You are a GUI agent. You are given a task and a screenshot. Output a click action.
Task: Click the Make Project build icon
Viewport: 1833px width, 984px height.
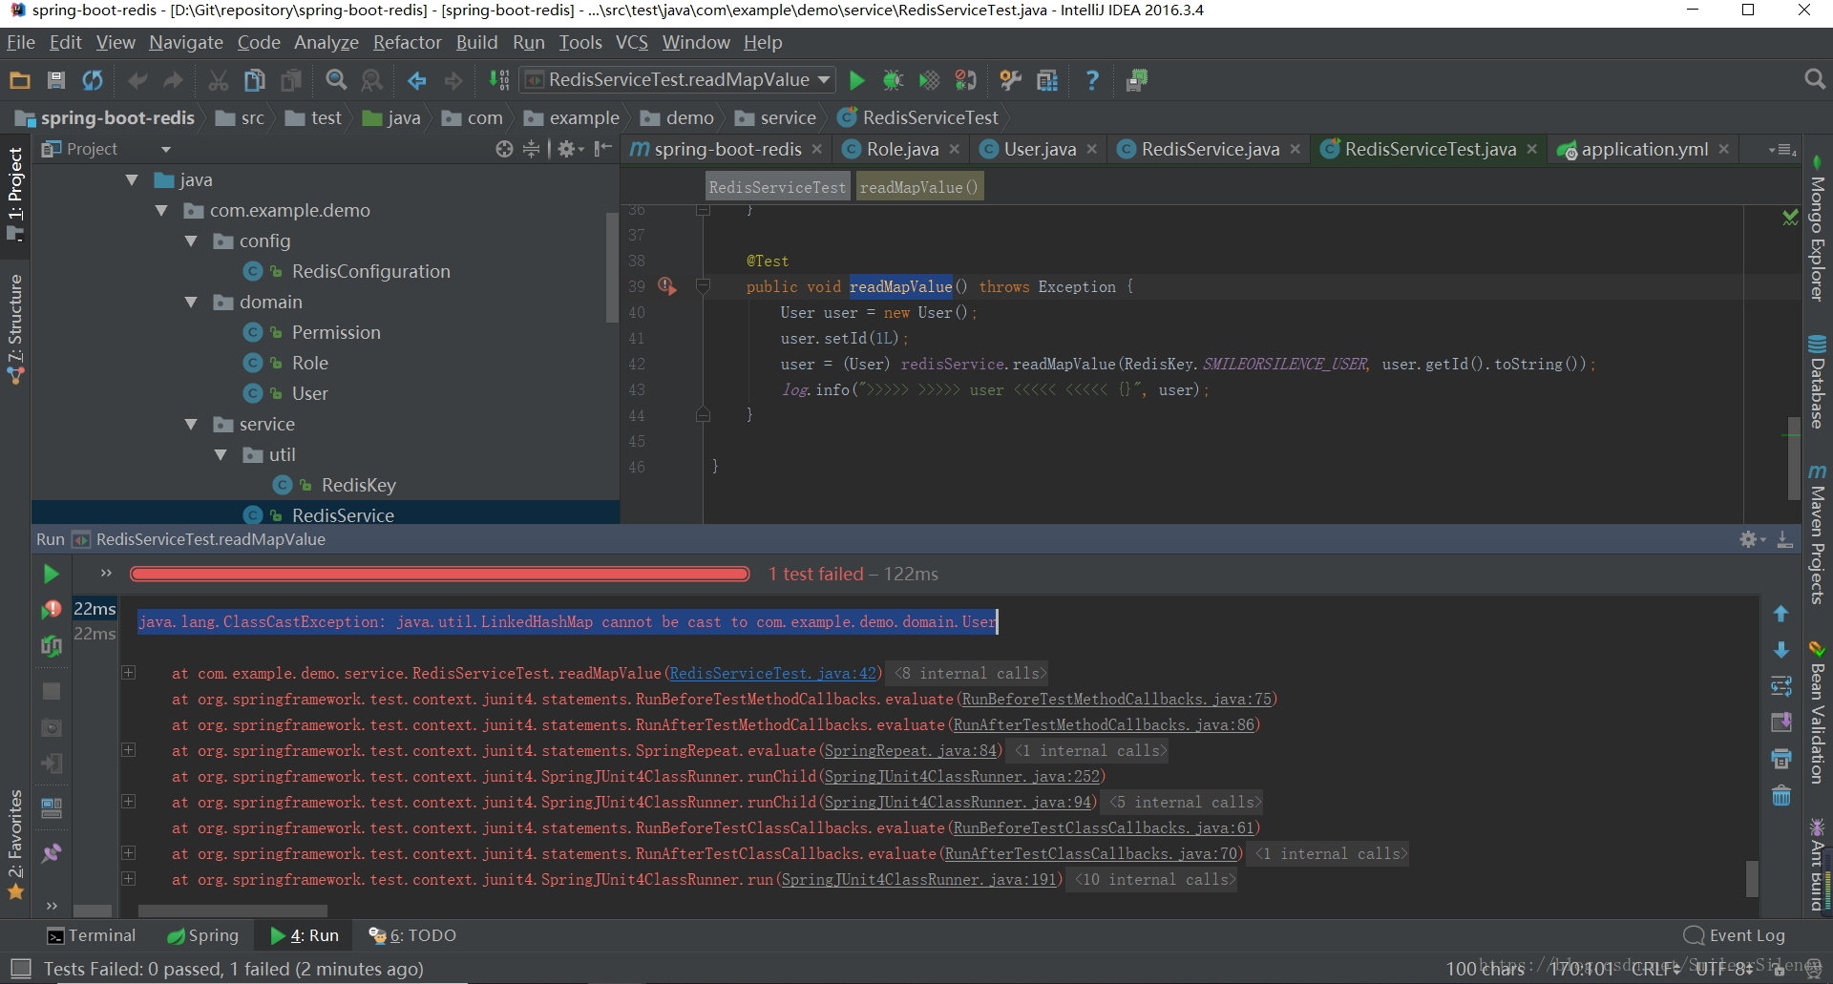click(x=499, y=81)
